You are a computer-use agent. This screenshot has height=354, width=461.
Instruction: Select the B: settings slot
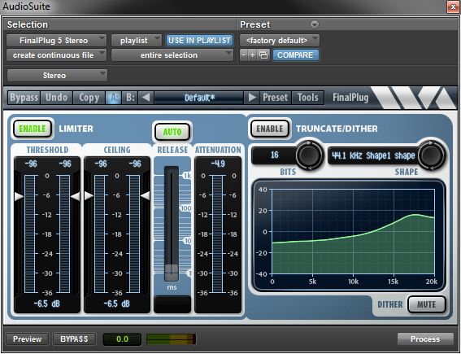pos(129,98)
